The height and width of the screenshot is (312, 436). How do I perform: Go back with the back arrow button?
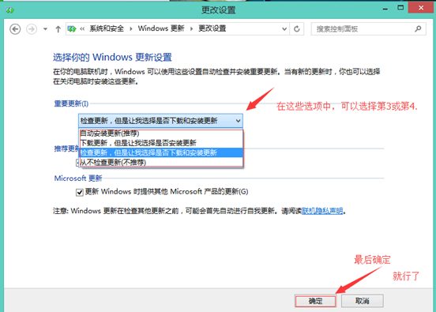click(15, 29)
